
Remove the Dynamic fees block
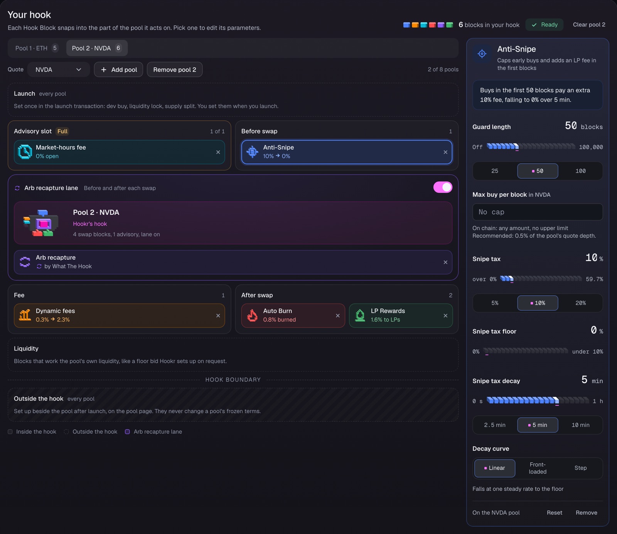[x=218, y=316]
